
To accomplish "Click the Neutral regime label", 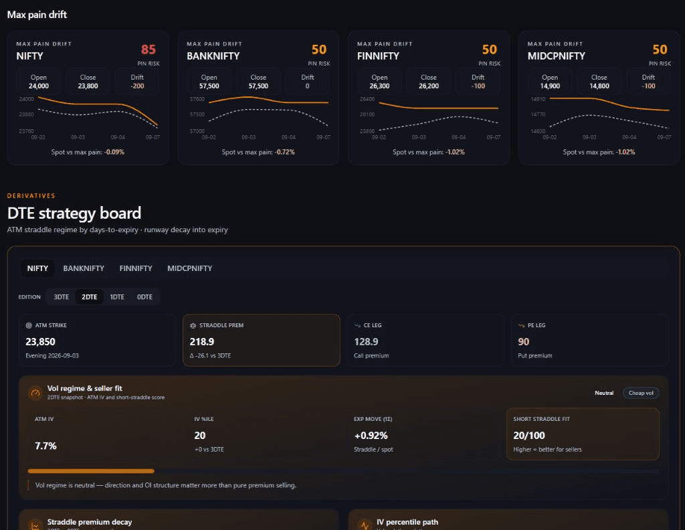I will [x=604, y=393].
